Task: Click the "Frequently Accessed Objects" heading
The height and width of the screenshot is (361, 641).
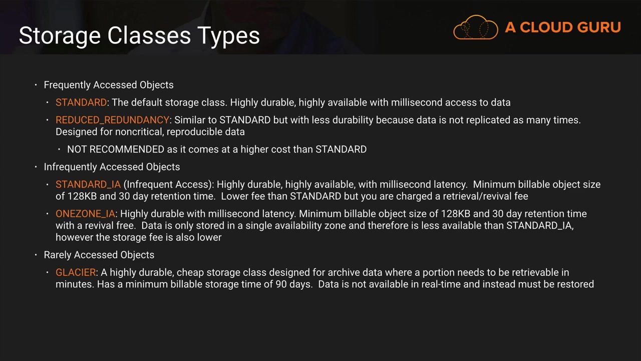Action: tap(109, 85)
